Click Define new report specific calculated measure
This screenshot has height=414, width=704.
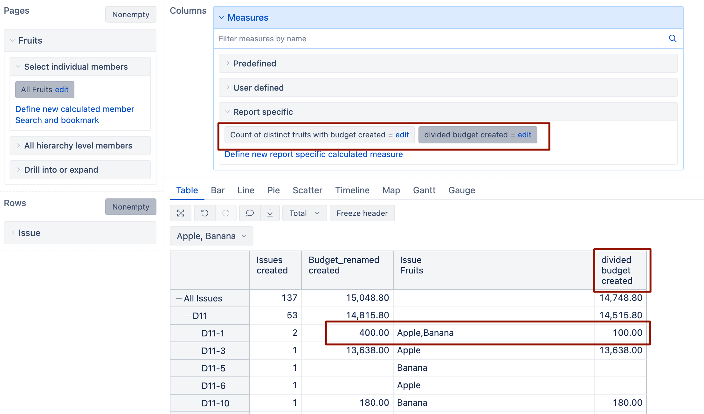[x=314, y=154]
